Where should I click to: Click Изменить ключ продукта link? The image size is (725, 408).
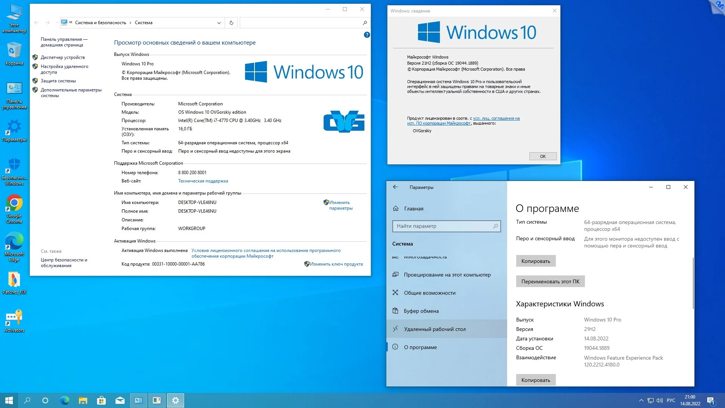coord(336,264)
